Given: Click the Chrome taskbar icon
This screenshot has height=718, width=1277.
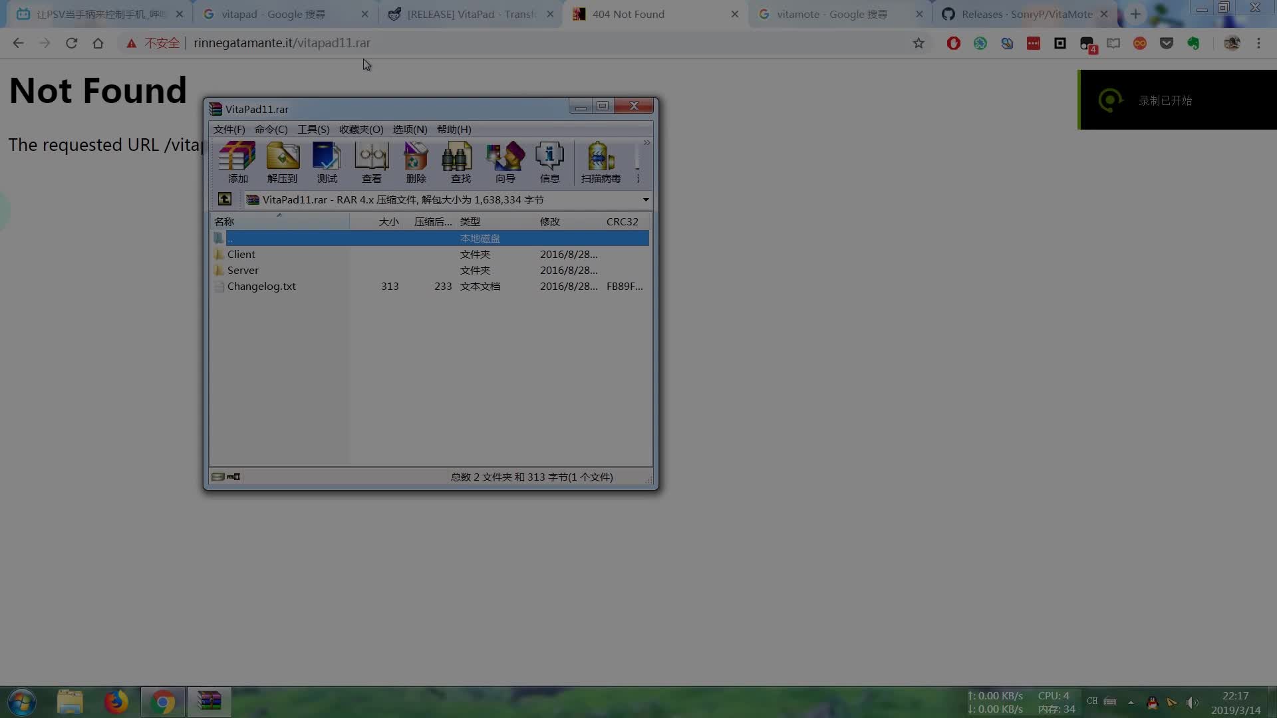Looking at the screenshot, I should tap(163, 702).
